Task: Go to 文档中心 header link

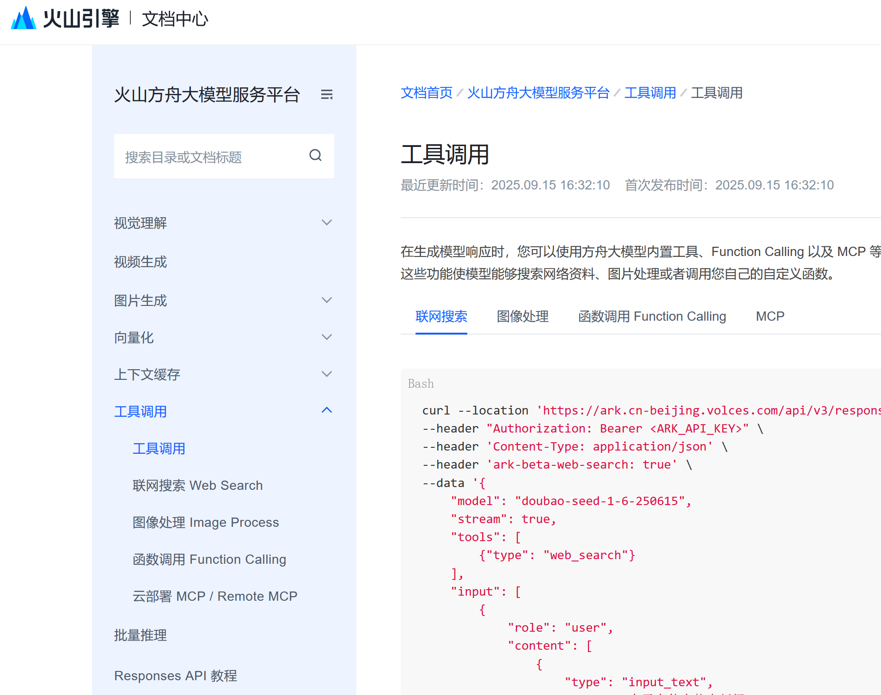Action: 175,19
